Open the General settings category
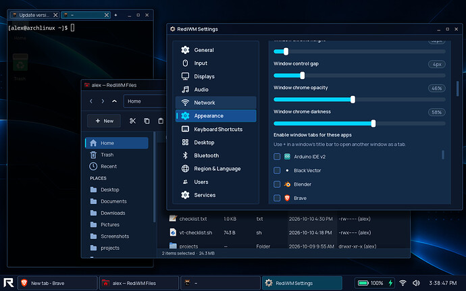This screenshot has width=466, height=291. coord(215,50)
